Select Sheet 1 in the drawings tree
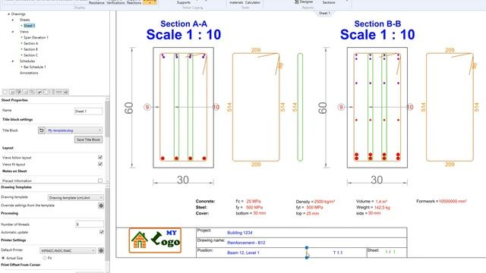The width and height of the screenshot is (486, 273). (29, 26)
